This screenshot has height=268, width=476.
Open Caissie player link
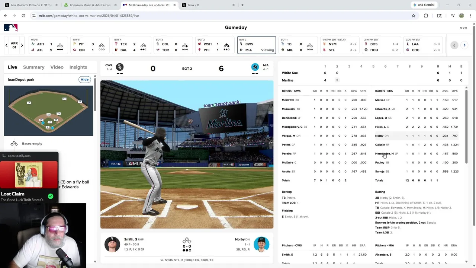(x=380, y=145)
